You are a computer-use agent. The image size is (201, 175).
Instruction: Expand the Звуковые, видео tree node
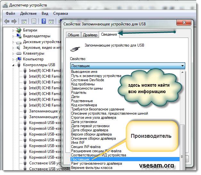13,48
